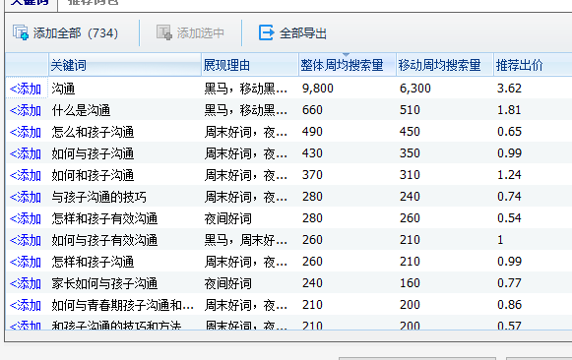Add keyword 沟通 via <添加 link

click(26, 89)
